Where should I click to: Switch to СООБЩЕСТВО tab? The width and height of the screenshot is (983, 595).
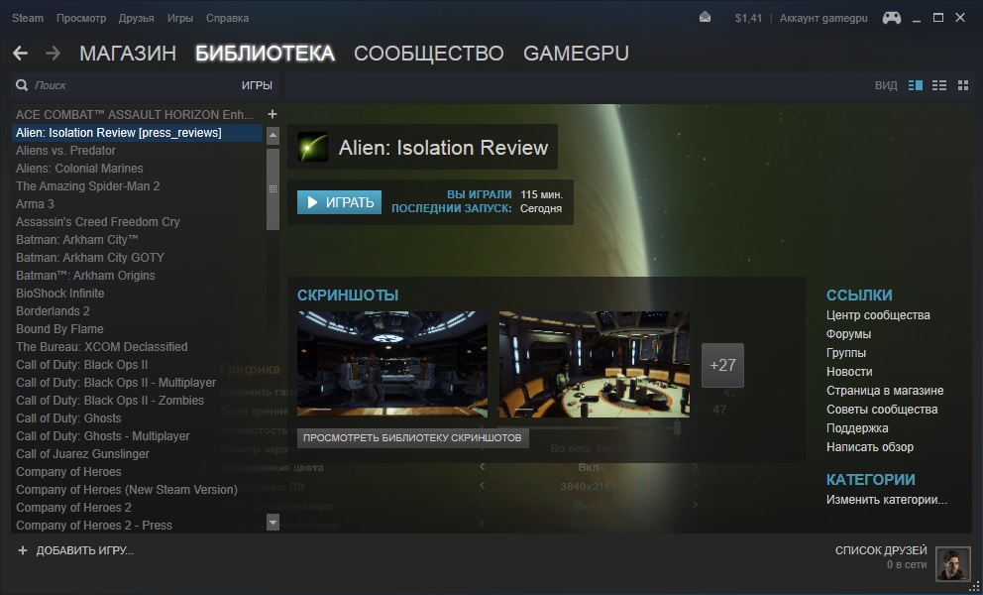coord(429,54)
